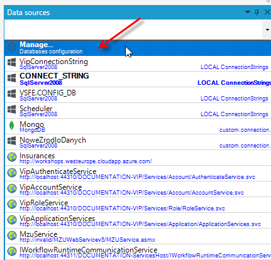Click the globe icon next to Insurances
This screenshot has height=260, width=271.
coord(12,157)
